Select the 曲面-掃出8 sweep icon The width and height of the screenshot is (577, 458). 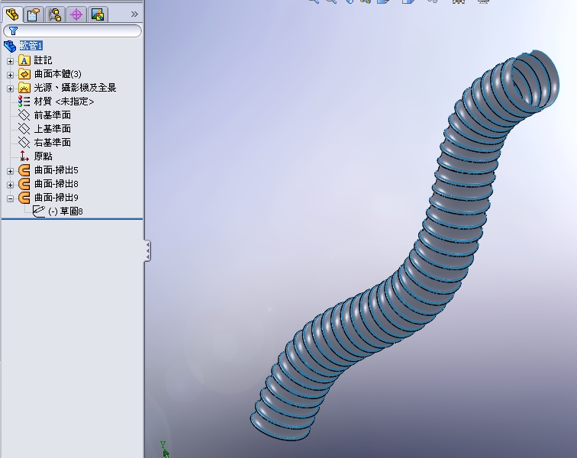pos(24,184)
